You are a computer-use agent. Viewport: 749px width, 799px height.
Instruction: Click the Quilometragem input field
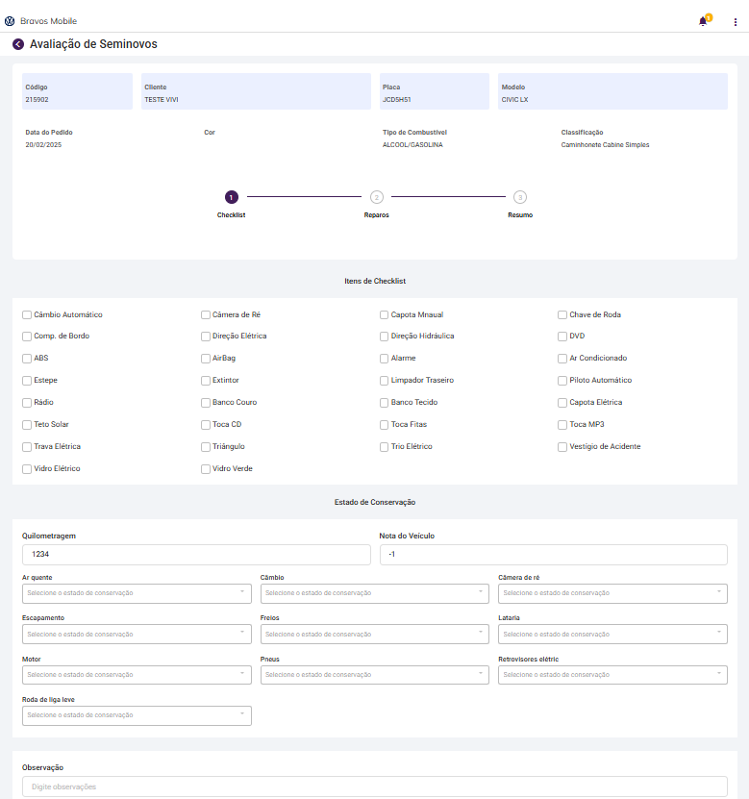pos(196,555)
